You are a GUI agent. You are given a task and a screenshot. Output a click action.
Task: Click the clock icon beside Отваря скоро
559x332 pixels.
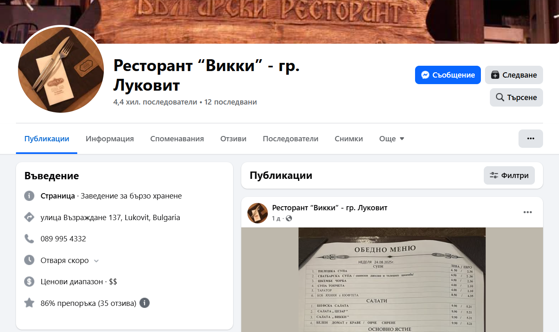29,260
